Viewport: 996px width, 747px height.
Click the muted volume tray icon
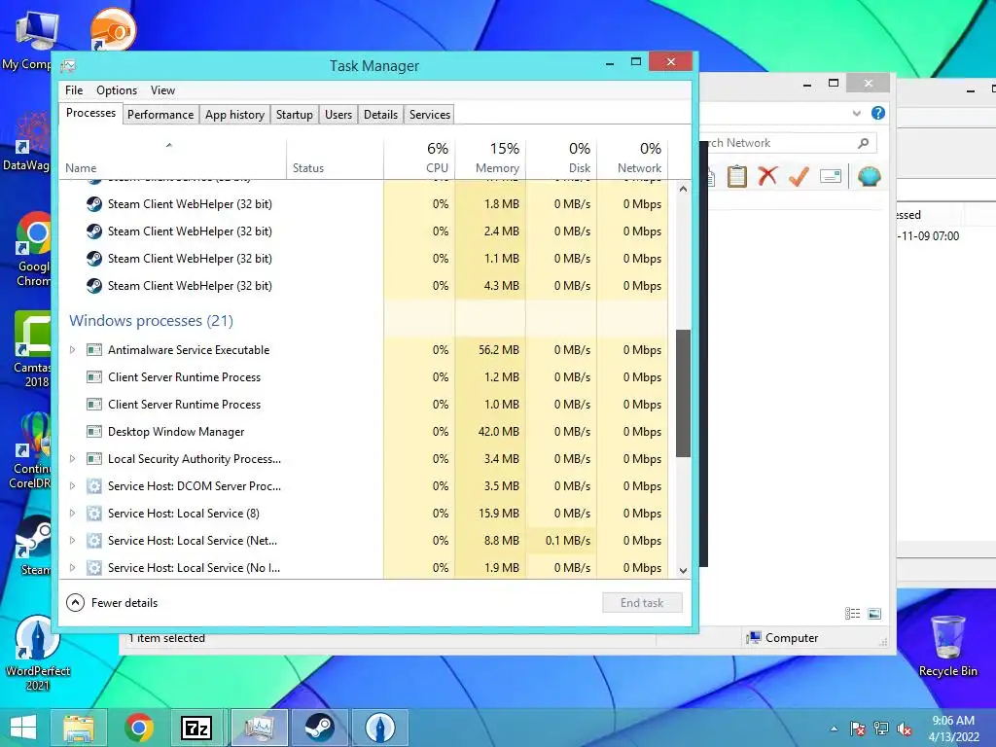tap(904, 729)
